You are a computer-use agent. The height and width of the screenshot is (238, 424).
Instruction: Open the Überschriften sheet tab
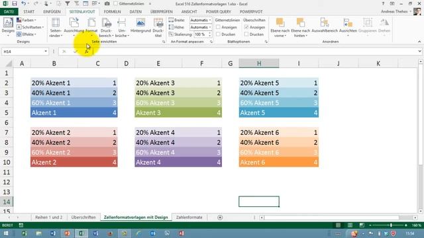(83, 218)
